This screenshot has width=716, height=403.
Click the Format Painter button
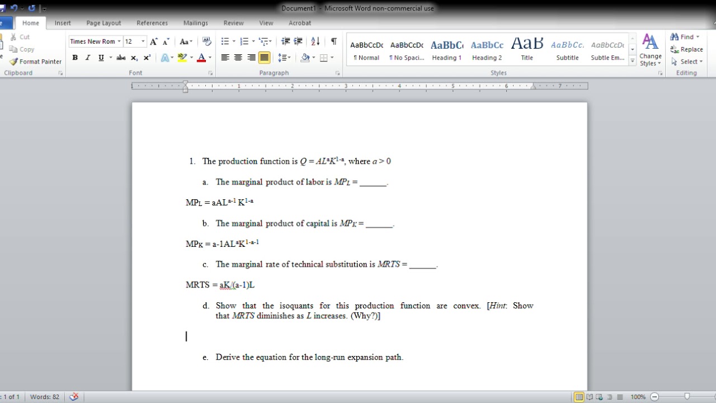pyautogui.click(x=36, y=62)
